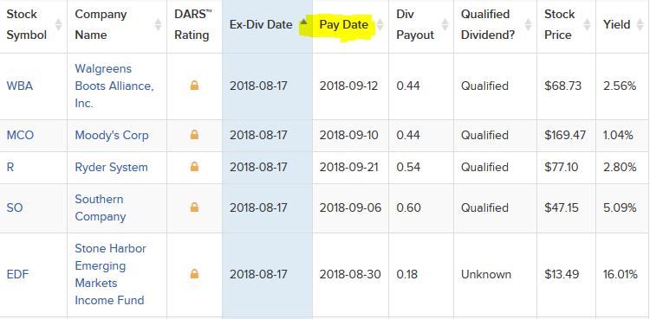This screenshot has height=319, width=650.
Task: Click the DARS Rating column header
Action: (x=193, y=25)
